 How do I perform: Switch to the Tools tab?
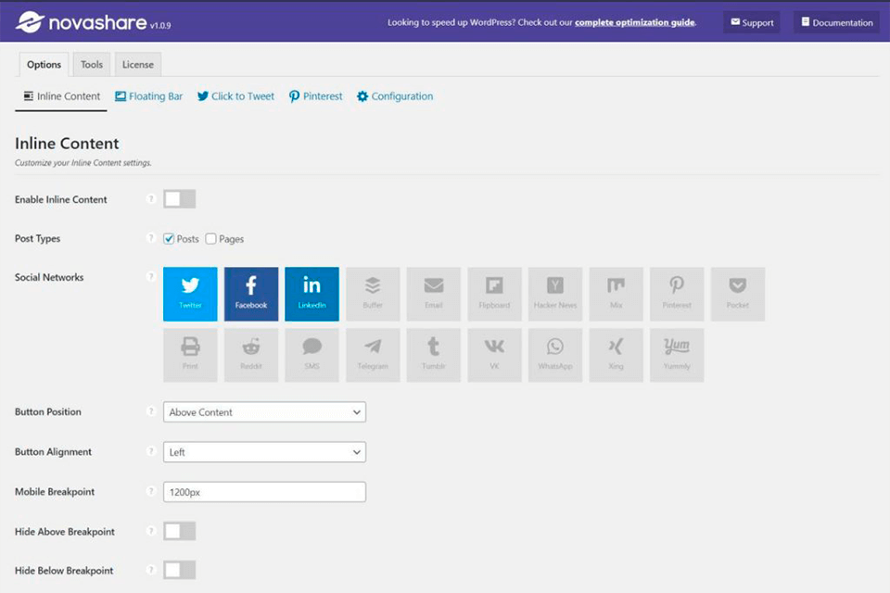(92, 65)
